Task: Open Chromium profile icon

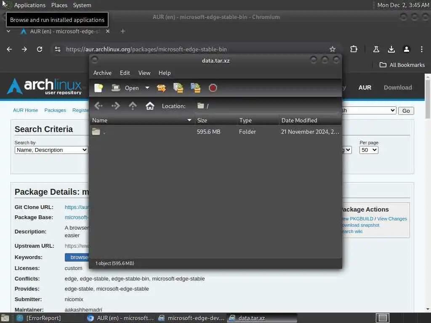Action: pos(406,49)
